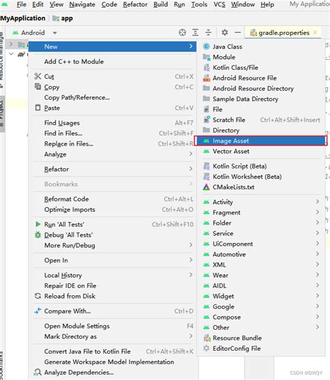This screenshot has width=330, height=380.
Task: Click the select opened file target icon
Action: pyautogui.click(x=182, y=33)
